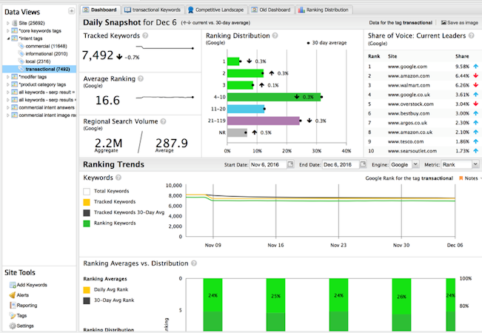482x333 pixels.
Task: Click the red down arrow for www.amazon.com
Action: coord(476,76)
